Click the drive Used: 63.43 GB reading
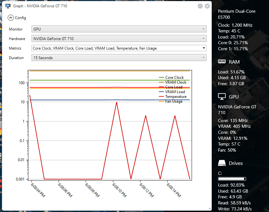 [233, 191]
